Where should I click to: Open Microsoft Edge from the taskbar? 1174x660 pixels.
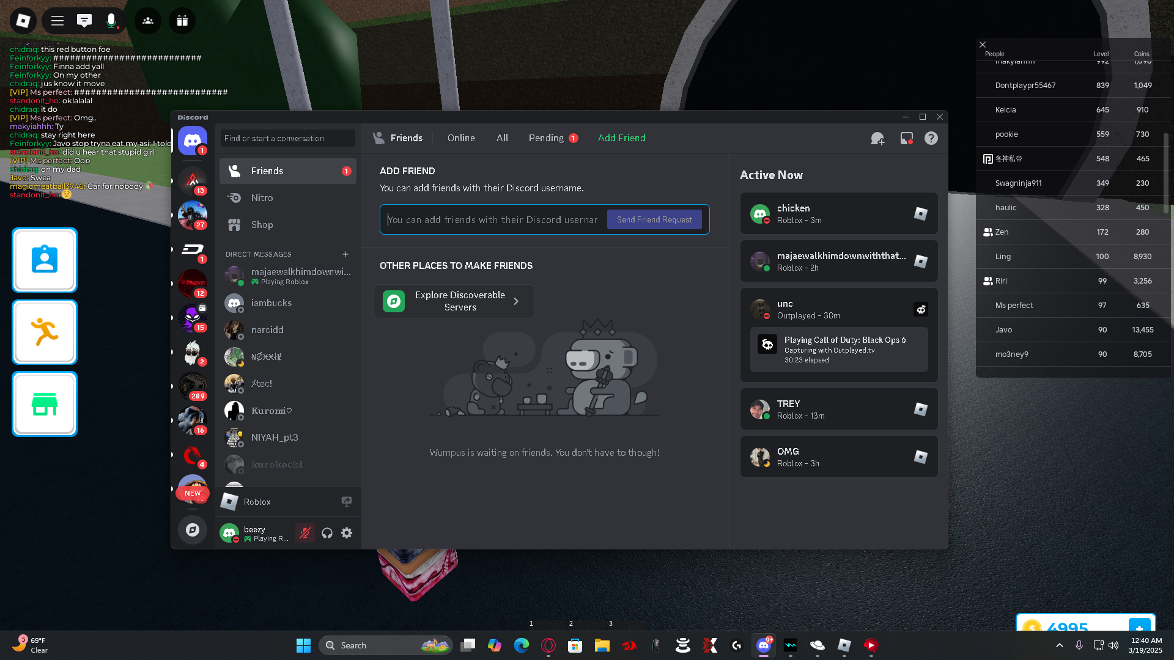pos(522,645)
